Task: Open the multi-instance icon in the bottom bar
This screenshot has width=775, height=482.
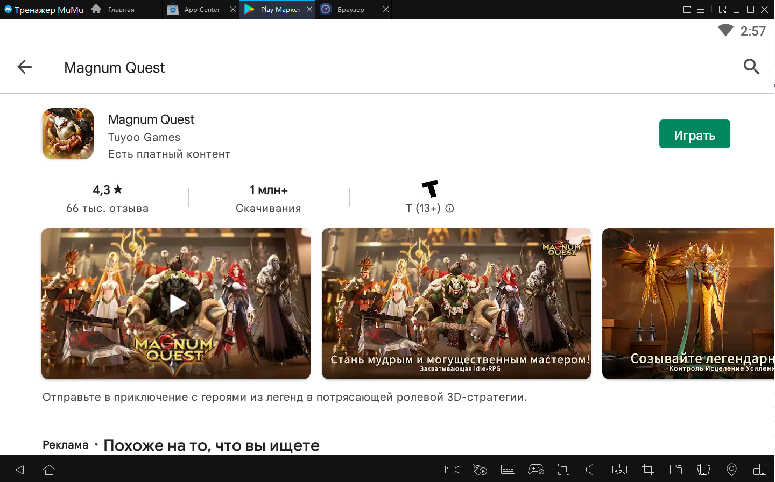Action: tap(760, 470)
